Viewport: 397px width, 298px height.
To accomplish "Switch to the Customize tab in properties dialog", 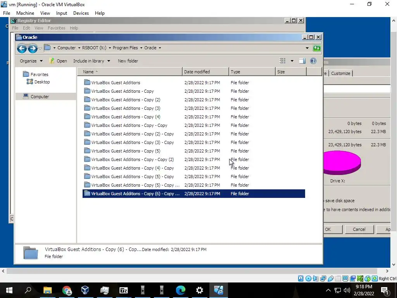I will (x=340, y=73).
